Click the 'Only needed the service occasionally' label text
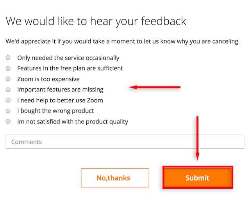250x204 pixels. click(68, 58)
